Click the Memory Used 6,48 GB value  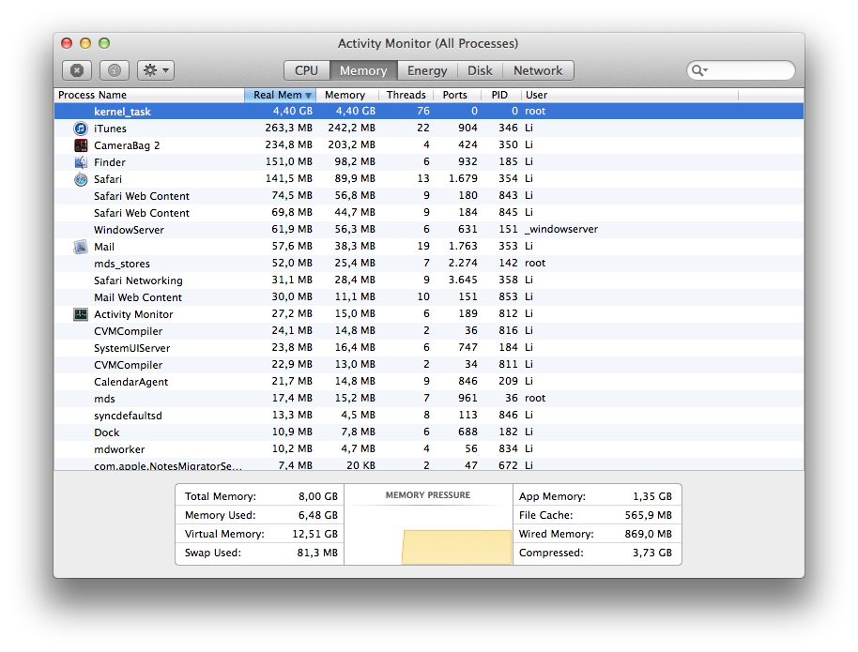318,515
